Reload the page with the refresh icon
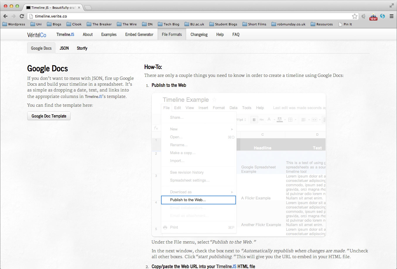This screenshot has width=397, height=269. click(x=22, y=16)
